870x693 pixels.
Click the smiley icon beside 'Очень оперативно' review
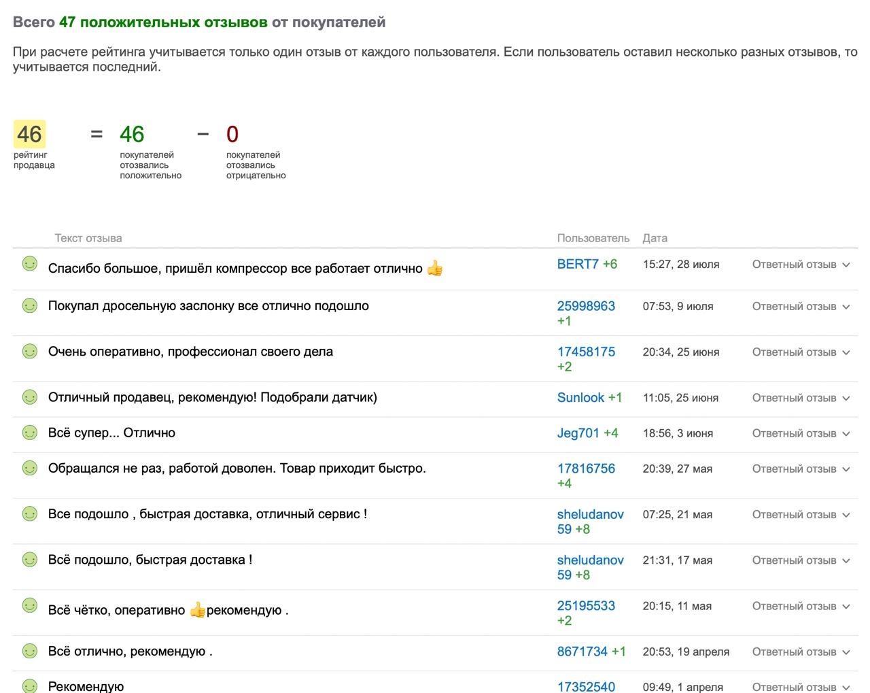click(x=30, y=351)
